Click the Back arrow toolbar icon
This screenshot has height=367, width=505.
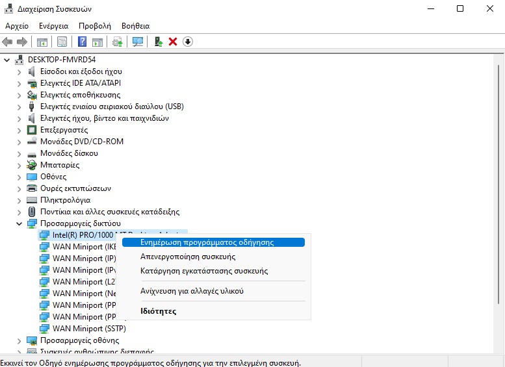point(7,42)
